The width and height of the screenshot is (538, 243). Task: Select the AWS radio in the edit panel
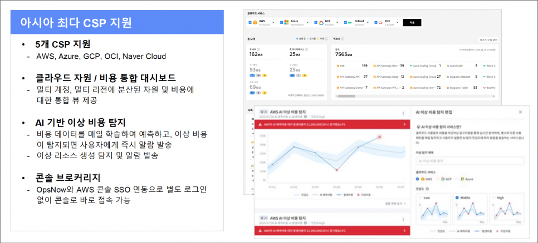point(418,179)
